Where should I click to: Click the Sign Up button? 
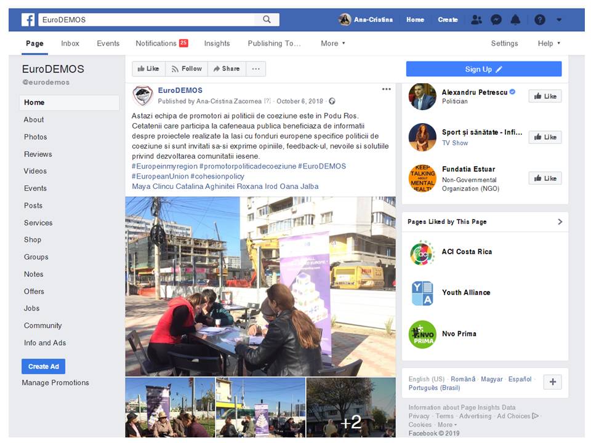[x=484, y=69]
